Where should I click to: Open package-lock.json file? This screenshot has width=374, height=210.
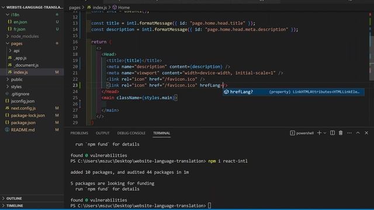point(28,116)
